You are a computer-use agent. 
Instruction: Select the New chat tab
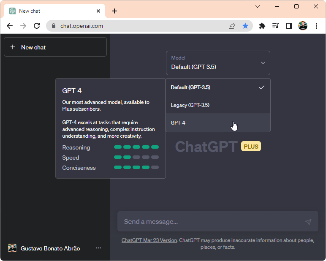point(54,11)
